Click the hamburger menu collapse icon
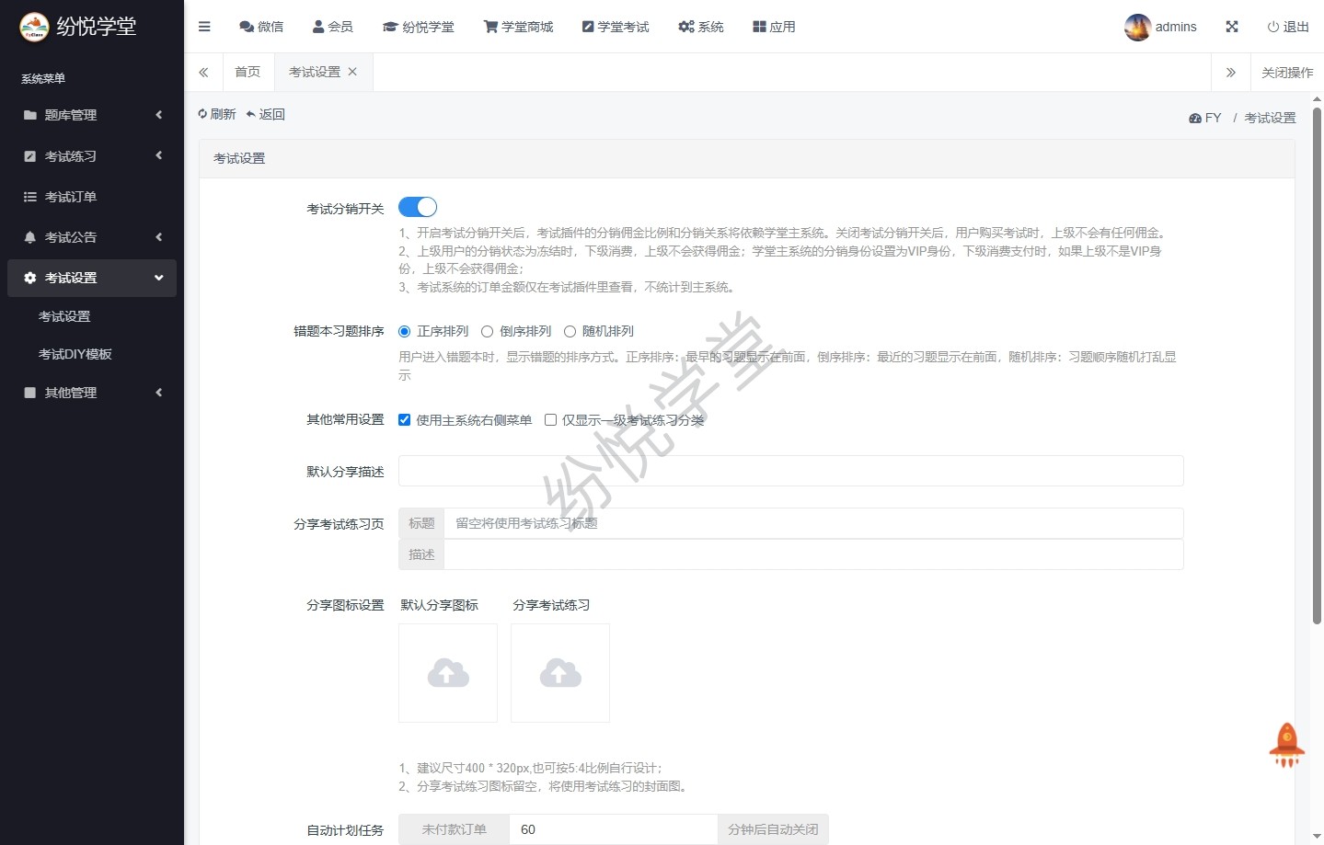 click(x=204, y=27)
